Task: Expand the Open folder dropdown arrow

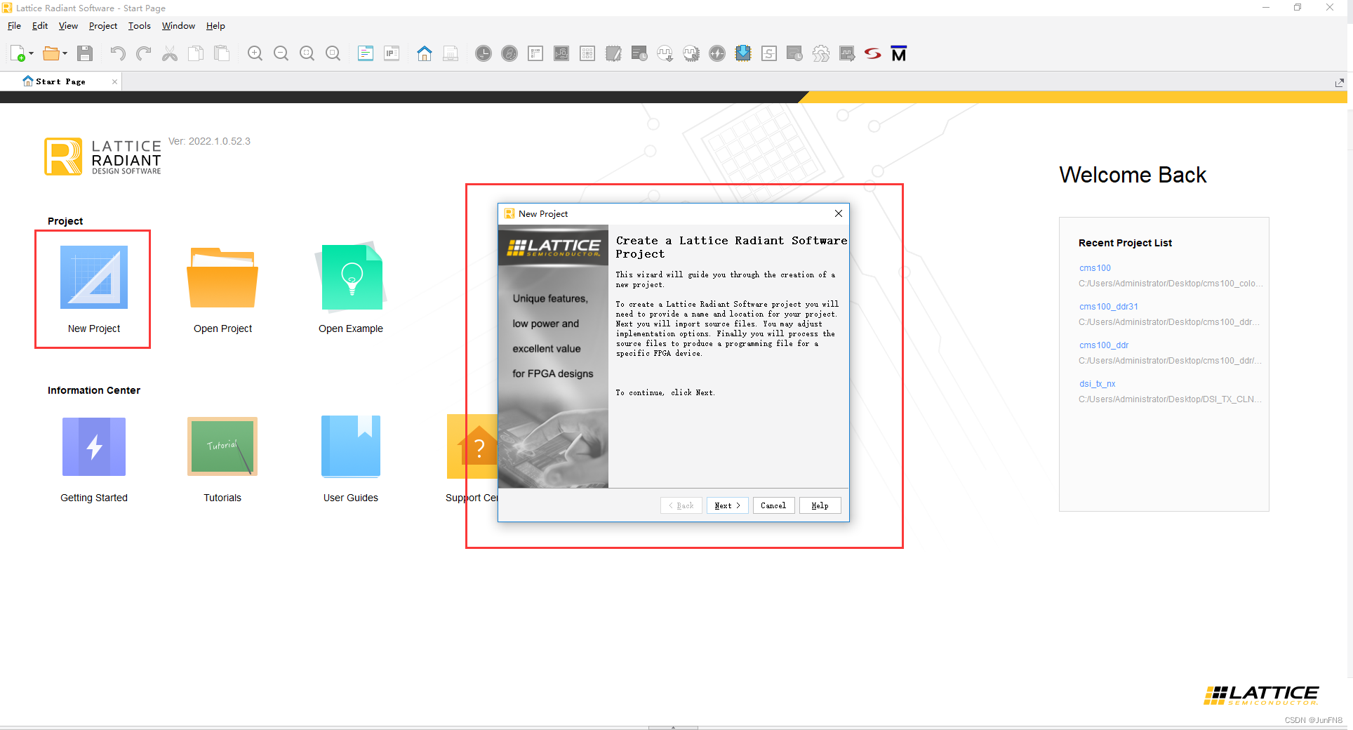Action: pyautogui.click(x=65, y=53)
